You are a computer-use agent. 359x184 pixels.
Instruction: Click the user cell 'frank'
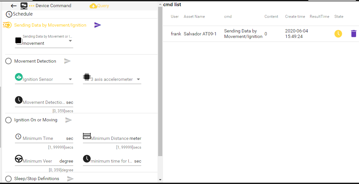coord(176,34)
